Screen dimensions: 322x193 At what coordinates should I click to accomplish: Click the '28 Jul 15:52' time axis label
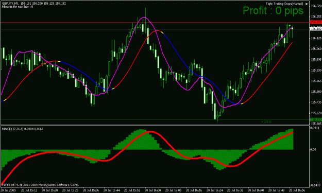coord(132,190)
